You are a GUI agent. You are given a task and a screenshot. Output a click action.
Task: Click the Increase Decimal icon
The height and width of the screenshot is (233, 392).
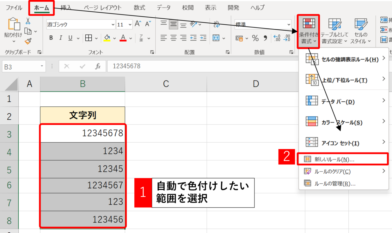coord(277,38)
